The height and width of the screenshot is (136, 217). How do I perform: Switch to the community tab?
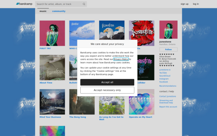click(59, 11)
